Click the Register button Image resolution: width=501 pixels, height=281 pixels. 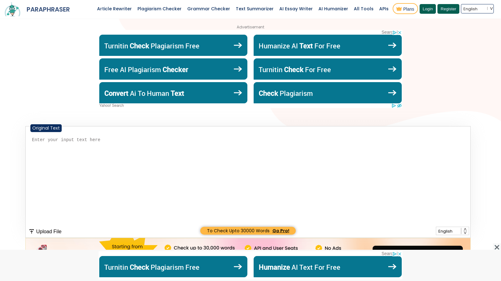coord(448,9)
